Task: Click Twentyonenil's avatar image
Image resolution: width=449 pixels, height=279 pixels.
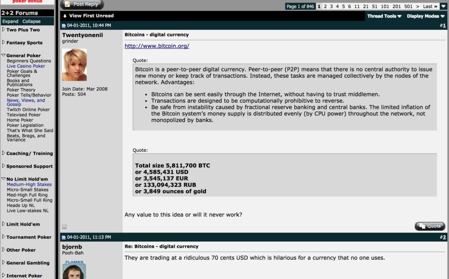Action: tap(75, 65)
